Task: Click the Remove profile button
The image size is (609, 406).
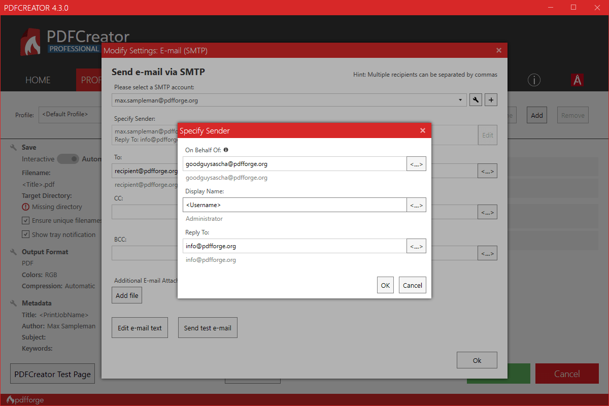Action: [573, 115]
